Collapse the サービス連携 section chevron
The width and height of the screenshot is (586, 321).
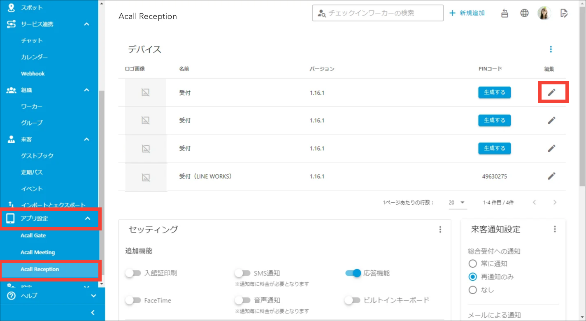(x=86, y=24)
